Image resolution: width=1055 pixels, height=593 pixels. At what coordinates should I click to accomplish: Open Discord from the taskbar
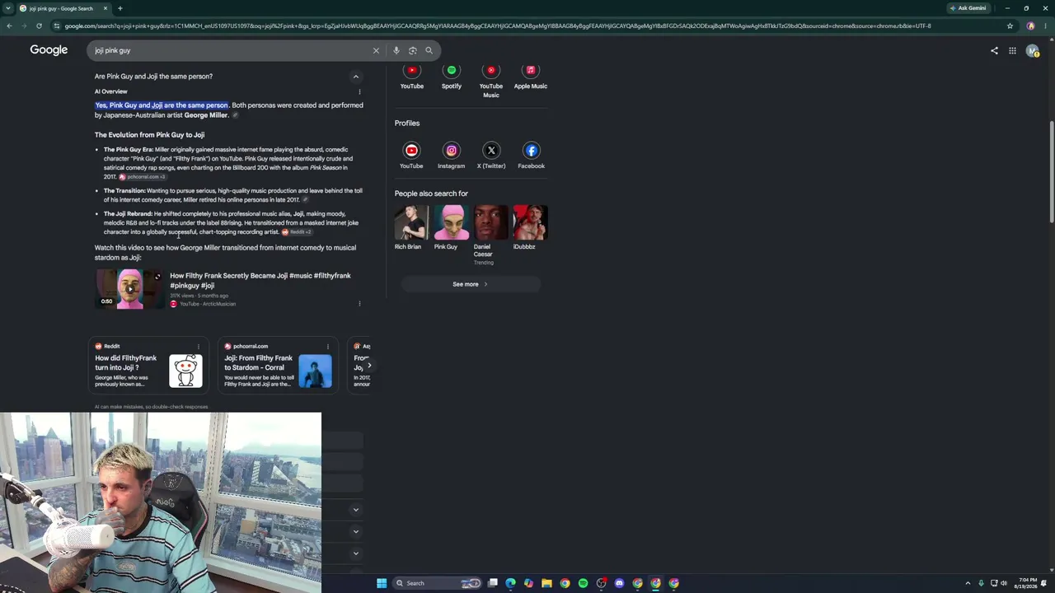click(x=619, y=583)
